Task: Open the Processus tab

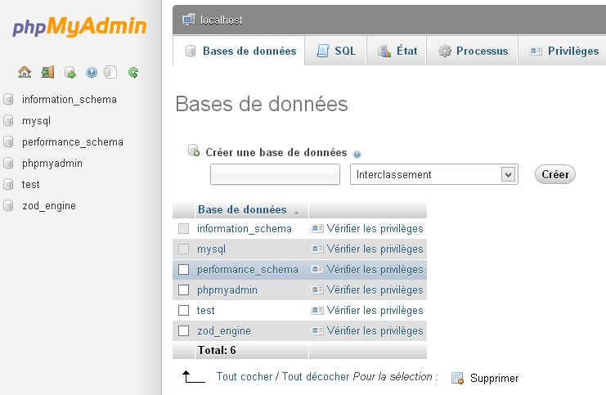Action: (x=472, y=51)
